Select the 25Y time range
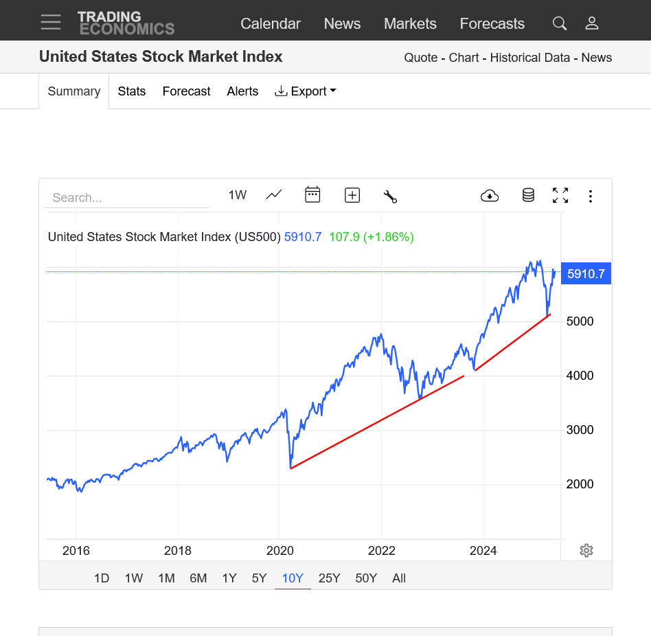The width and height of the screenshot is (651, 636). coord(330,578)
